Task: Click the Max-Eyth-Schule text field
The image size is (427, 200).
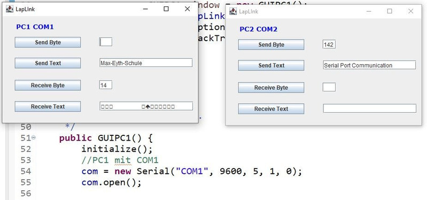Action: (x=146, y=63)
